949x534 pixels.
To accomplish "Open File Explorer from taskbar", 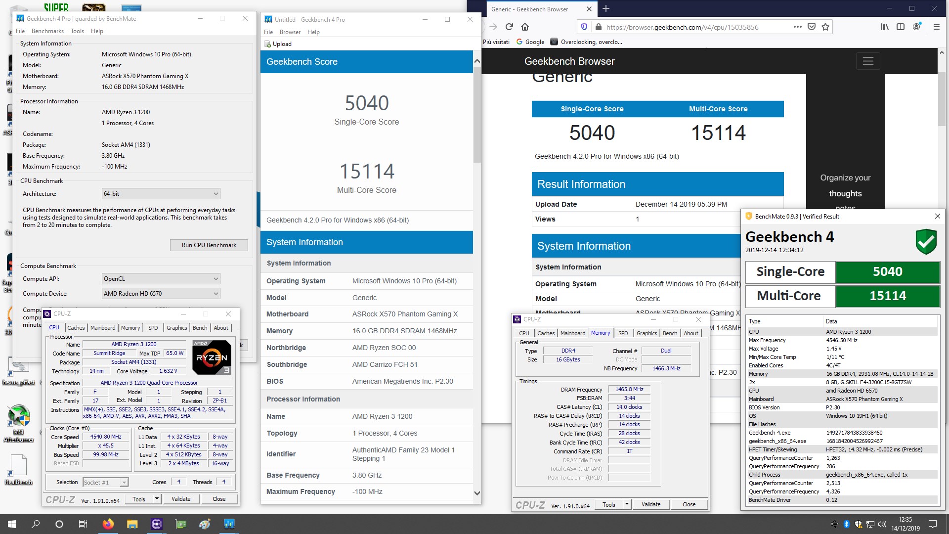I will tap(132, 524).
